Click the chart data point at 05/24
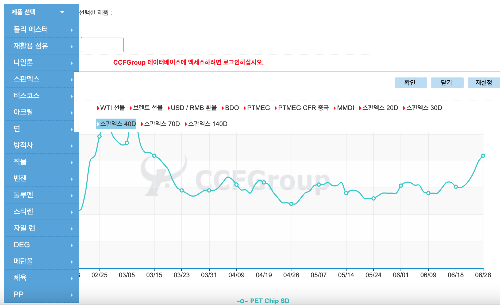500x305 pixels. (373, 198)
